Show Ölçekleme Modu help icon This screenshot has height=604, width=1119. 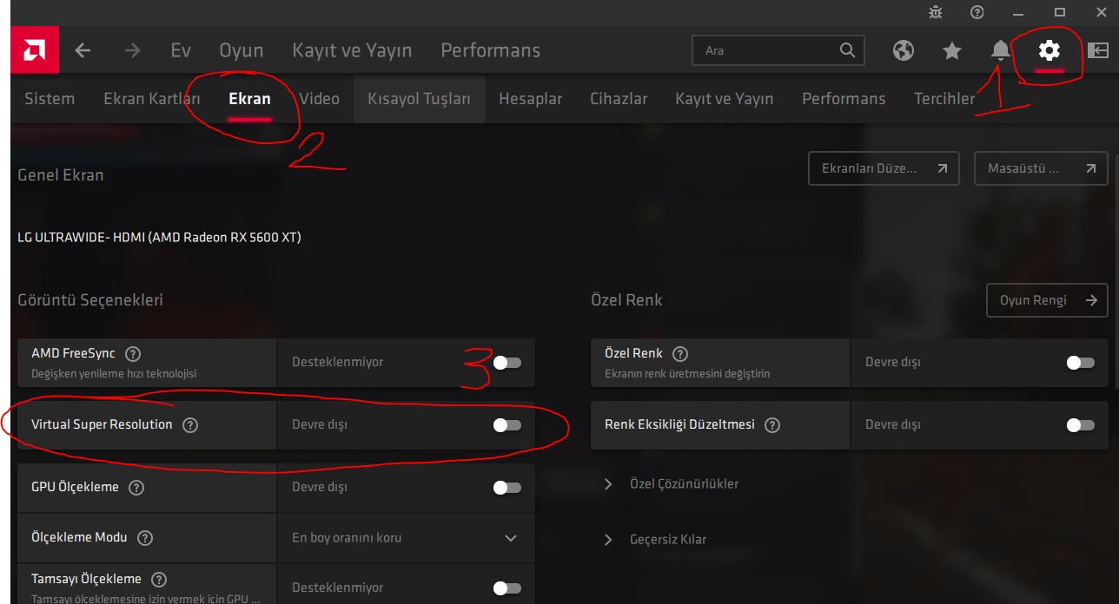point(145,538)
